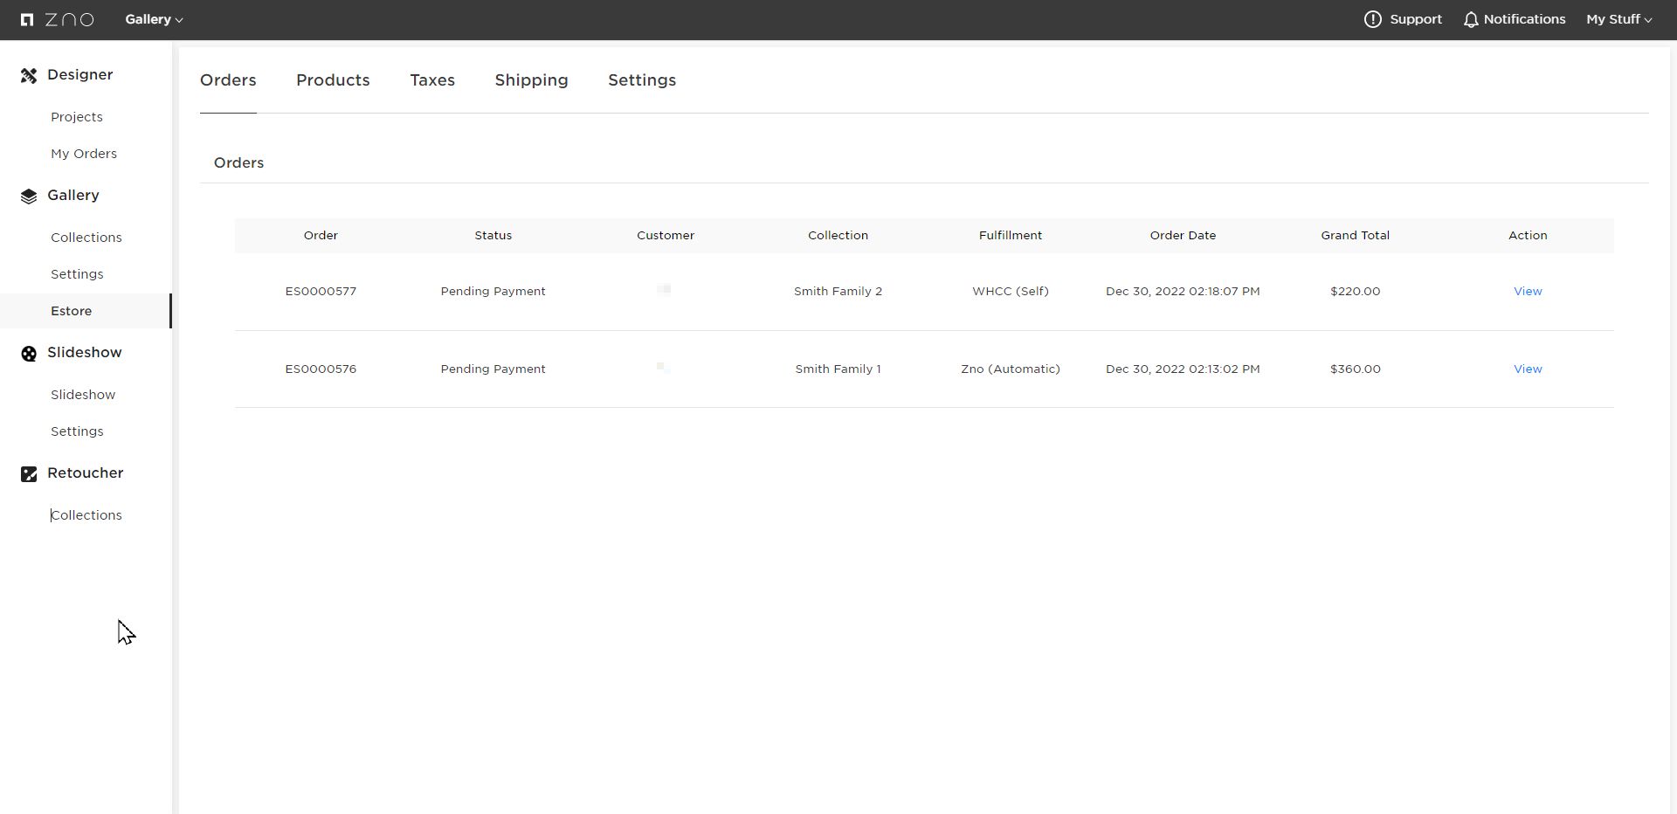Open the Shipping tab

pyautogui.click(x=531, y=80)
